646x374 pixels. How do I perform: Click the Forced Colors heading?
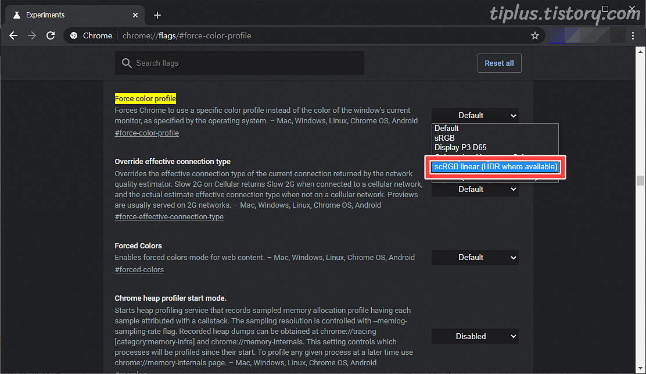pyautogui.click(x=138, y=246)
